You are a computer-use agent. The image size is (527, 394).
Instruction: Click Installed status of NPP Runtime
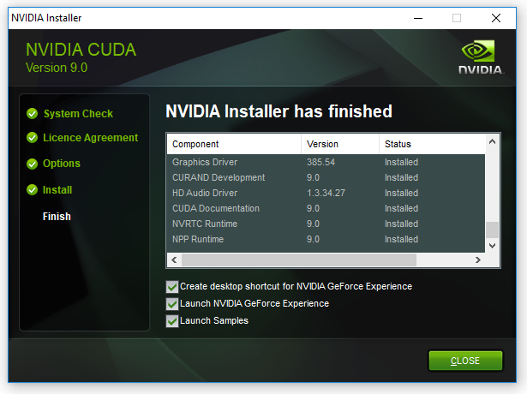[x=401, y=240]
